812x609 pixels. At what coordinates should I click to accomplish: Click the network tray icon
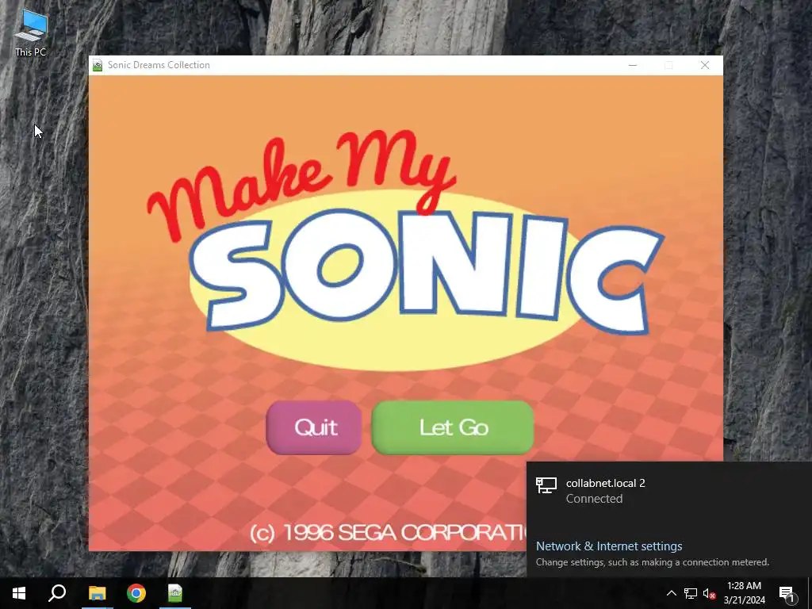click(691, 593)
